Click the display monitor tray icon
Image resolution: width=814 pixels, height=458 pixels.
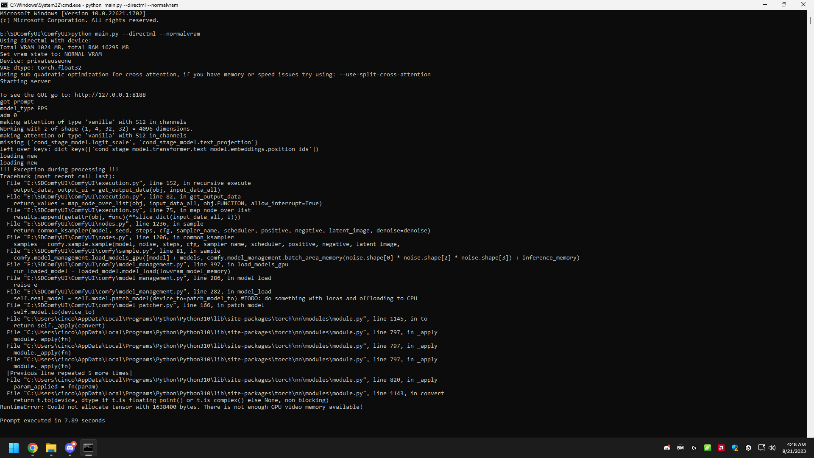coord(762,448)
